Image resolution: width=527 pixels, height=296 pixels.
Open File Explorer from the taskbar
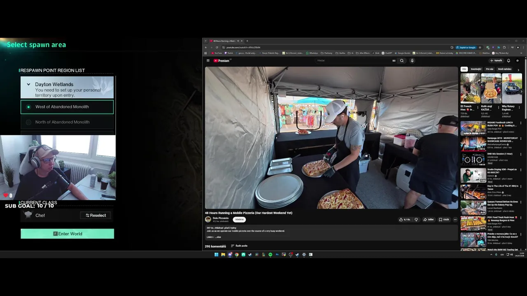coord(223,254)
